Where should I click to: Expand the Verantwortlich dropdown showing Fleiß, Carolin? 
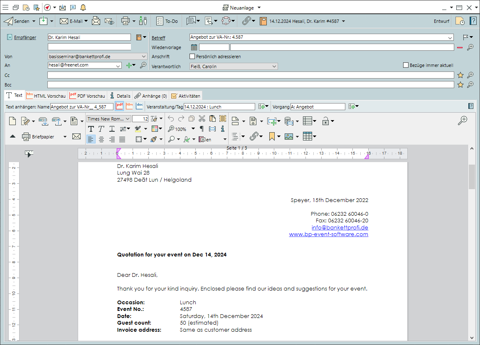[x=274, y=67]
